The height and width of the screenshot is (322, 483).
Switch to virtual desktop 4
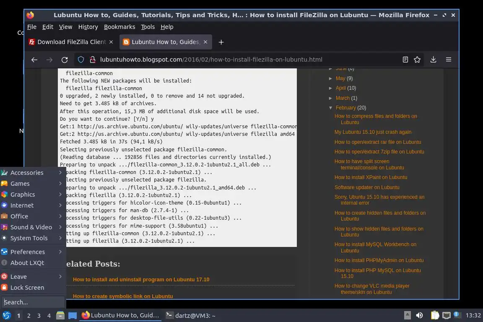[49, 316]
